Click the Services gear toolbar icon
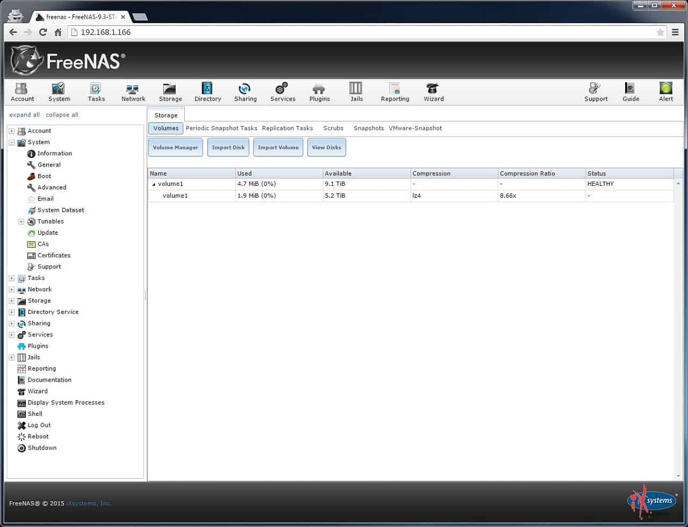This screenshot has width=688, height=527. click(283, 92)
